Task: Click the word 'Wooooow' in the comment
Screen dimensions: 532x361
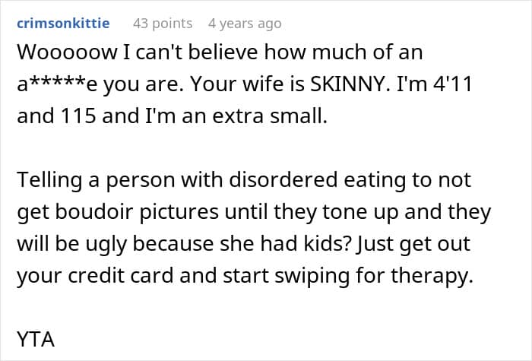Action: [67, 52]
